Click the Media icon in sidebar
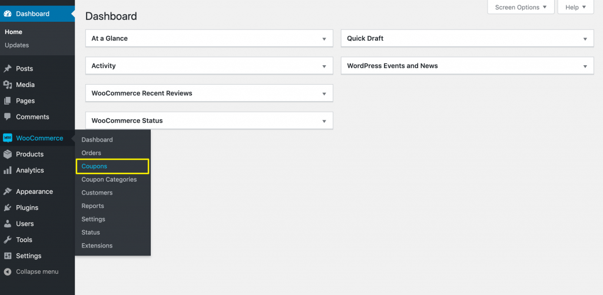The image size is (603, 295). pos(8,85)
